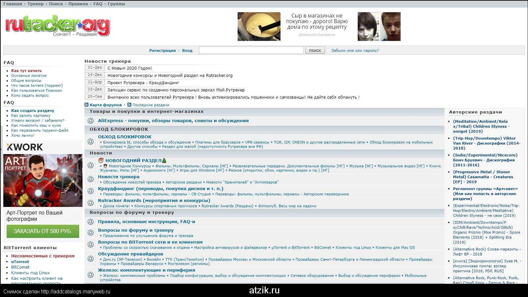The width and height of the screenshot is (528, 297).
Task: Click the Iron Man art portrait image
Action: (43, 181)
